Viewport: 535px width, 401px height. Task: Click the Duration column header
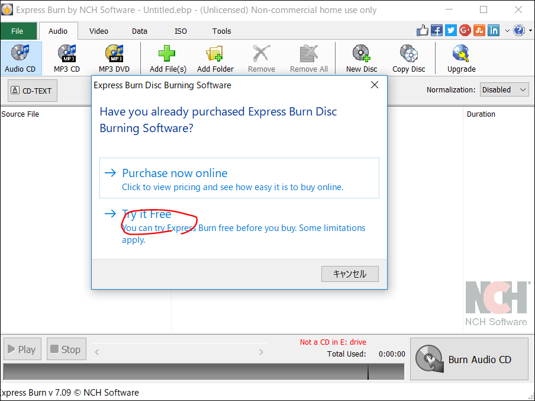tap(481, 114)
